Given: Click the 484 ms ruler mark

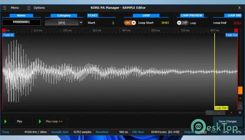Looking at the screenshot, I should click(126, 30).
